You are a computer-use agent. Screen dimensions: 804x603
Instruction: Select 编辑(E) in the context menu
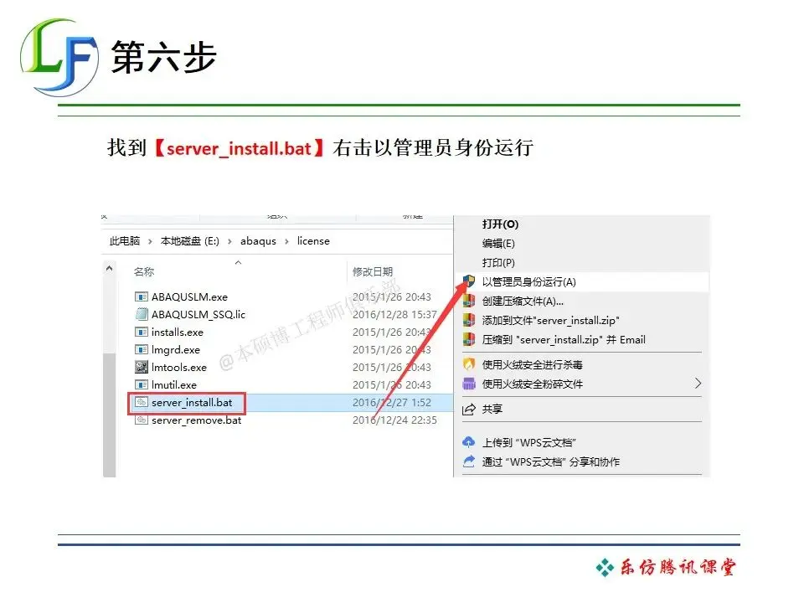(498, 245)
